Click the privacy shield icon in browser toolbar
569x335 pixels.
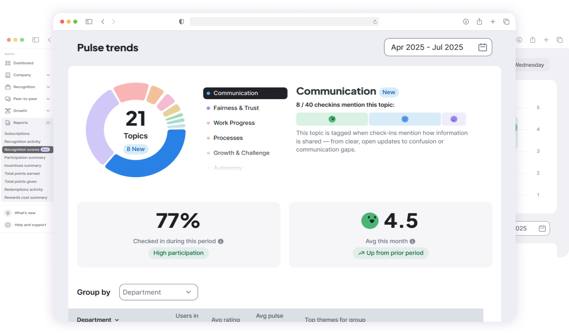click(x=181, y=22)
